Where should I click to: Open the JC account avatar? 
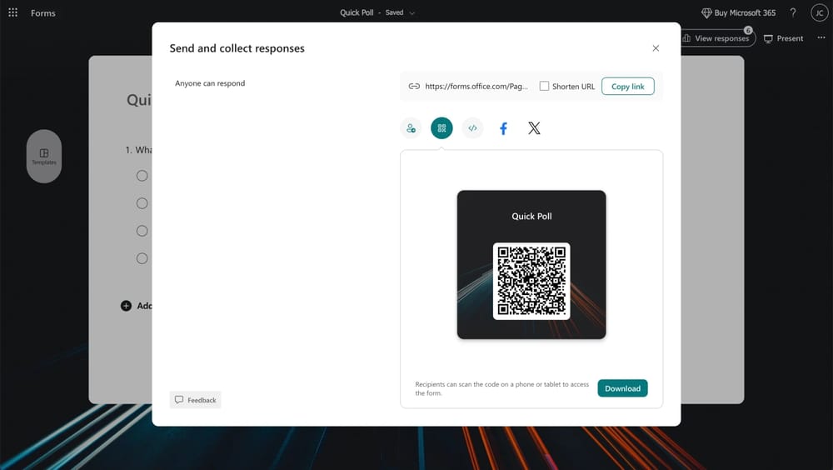[819, 12]
